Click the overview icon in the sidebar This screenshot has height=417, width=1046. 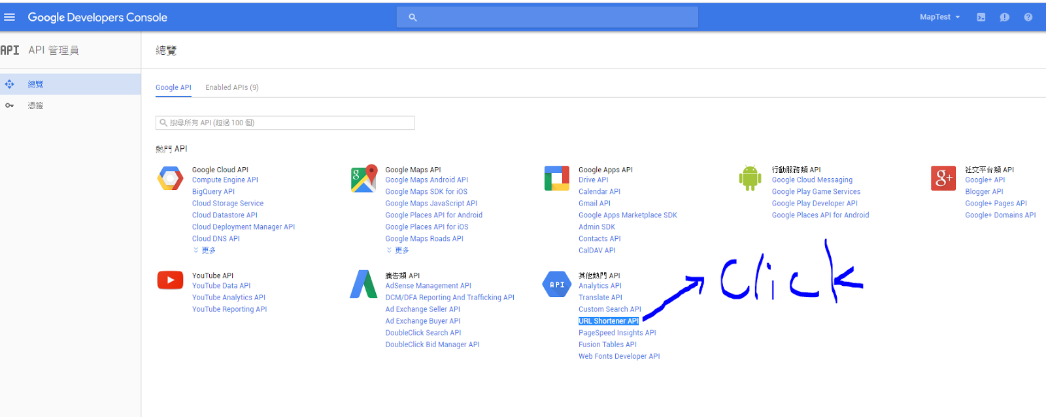(x=9, y=84)
